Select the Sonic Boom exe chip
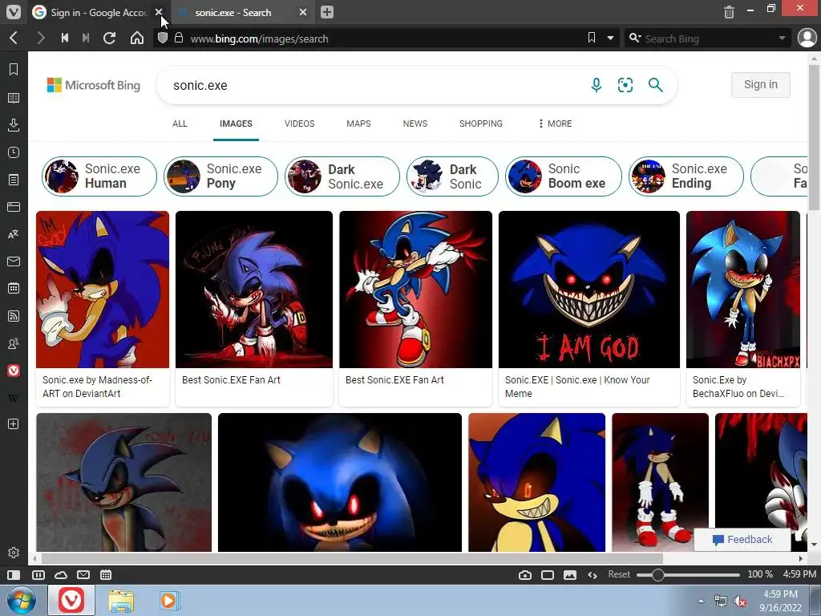This screenshot has height=616, width=821. (x=564, y=176)
